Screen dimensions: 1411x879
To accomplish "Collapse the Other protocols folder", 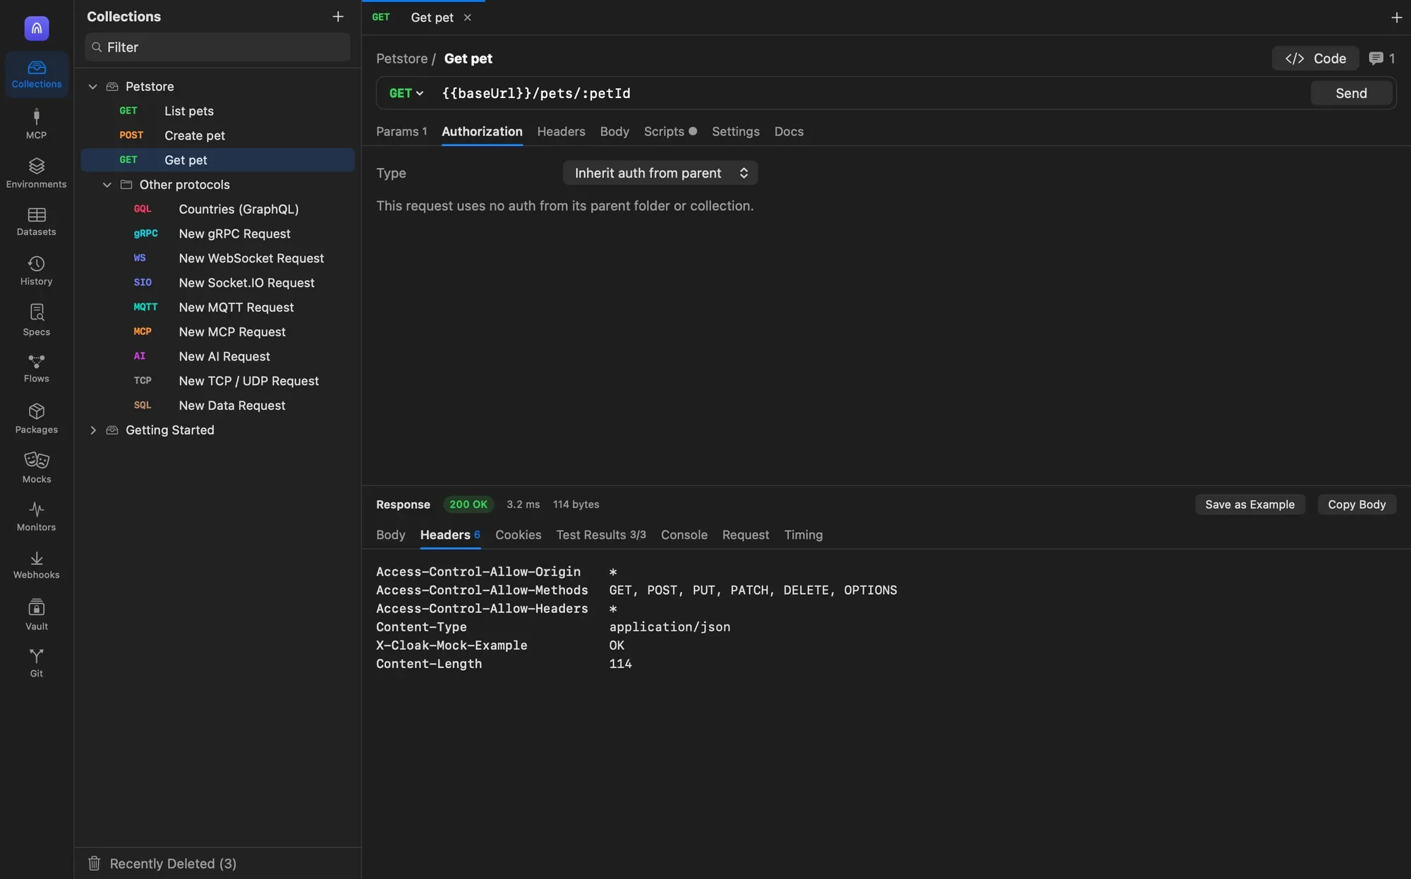I will pyautogui.click(x=107, y=185).
